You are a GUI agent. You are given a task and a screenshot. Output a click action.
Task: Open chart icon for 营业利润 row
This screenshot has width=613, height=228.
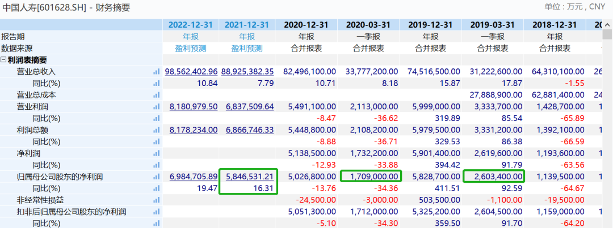(x=157, y=107)
